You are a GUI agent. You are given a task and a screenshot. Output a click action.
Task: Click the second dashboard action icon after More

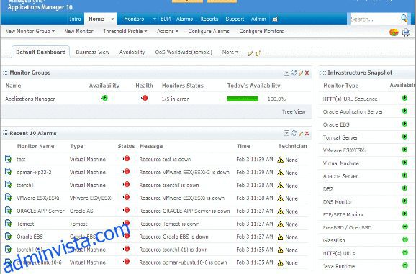(x=258, y=53)
